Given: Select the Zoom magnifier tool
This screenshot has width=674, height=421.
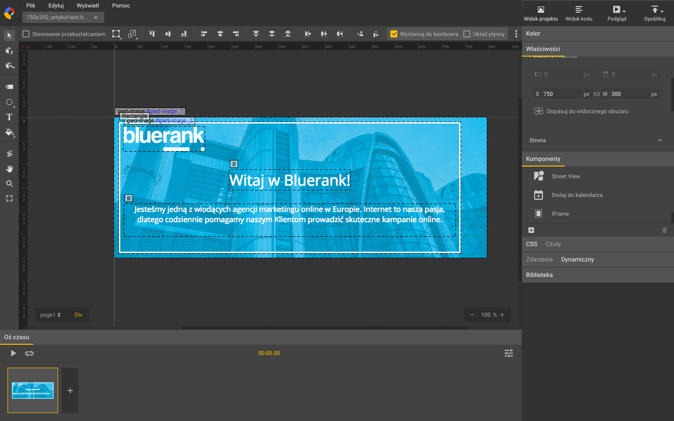Looking at the screenshot, I should 9,183.
